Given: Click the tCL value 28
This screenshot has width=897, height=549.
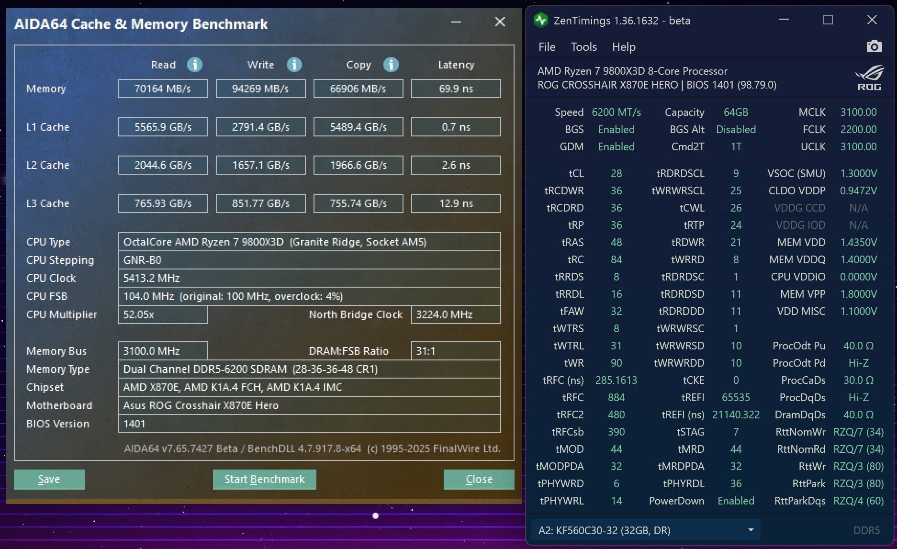Looking at the screenshot, I should coord(617,173).
